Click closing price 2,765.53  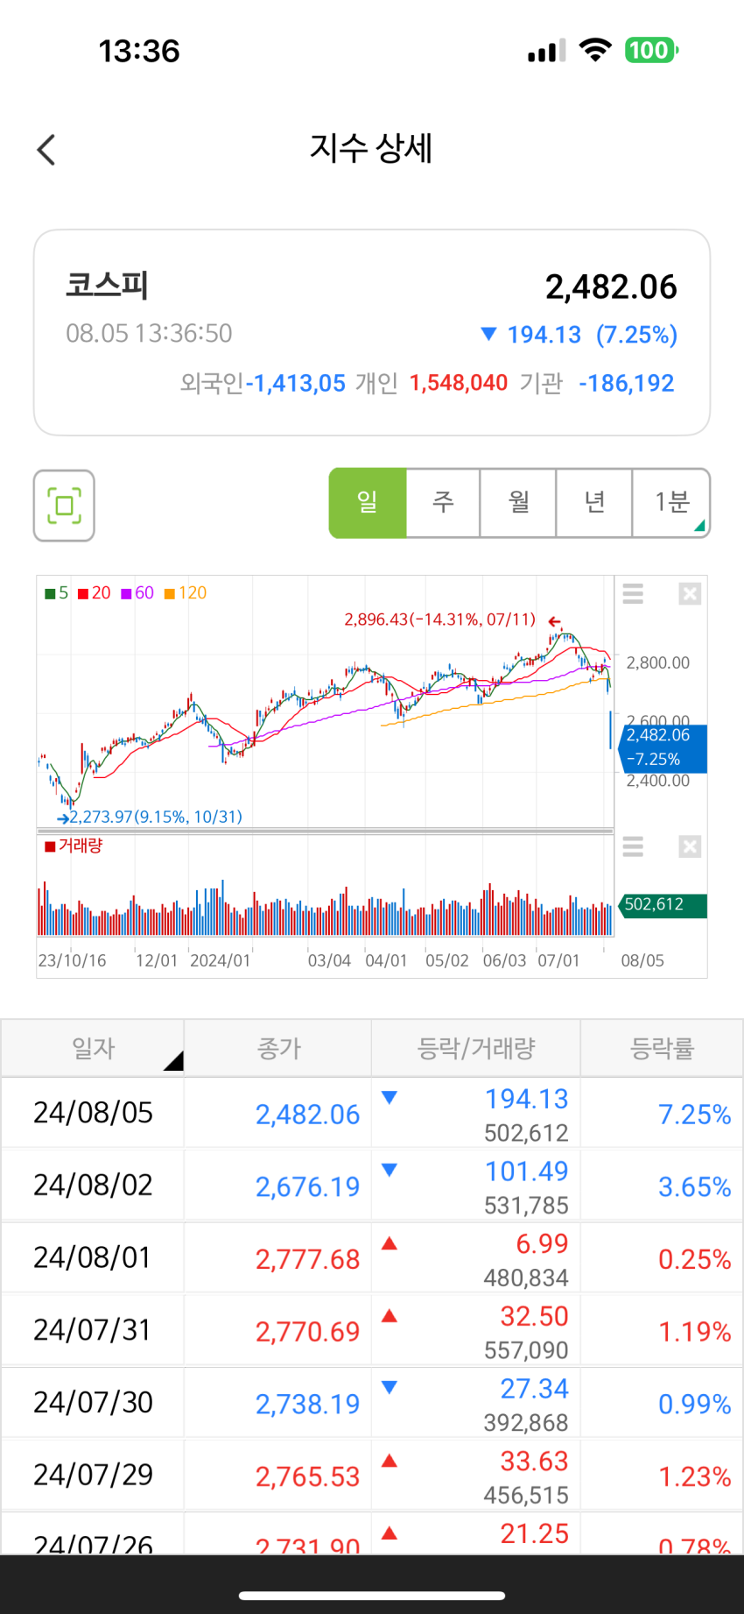click(307, 1477)
